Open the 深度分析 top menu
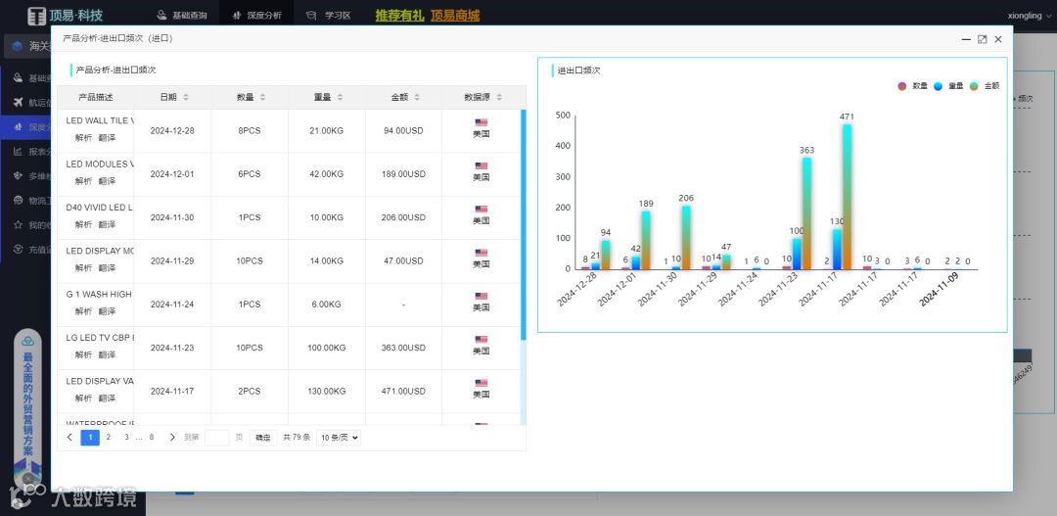This screenshot has height=516, width=1057. click(x=256, y=15)
